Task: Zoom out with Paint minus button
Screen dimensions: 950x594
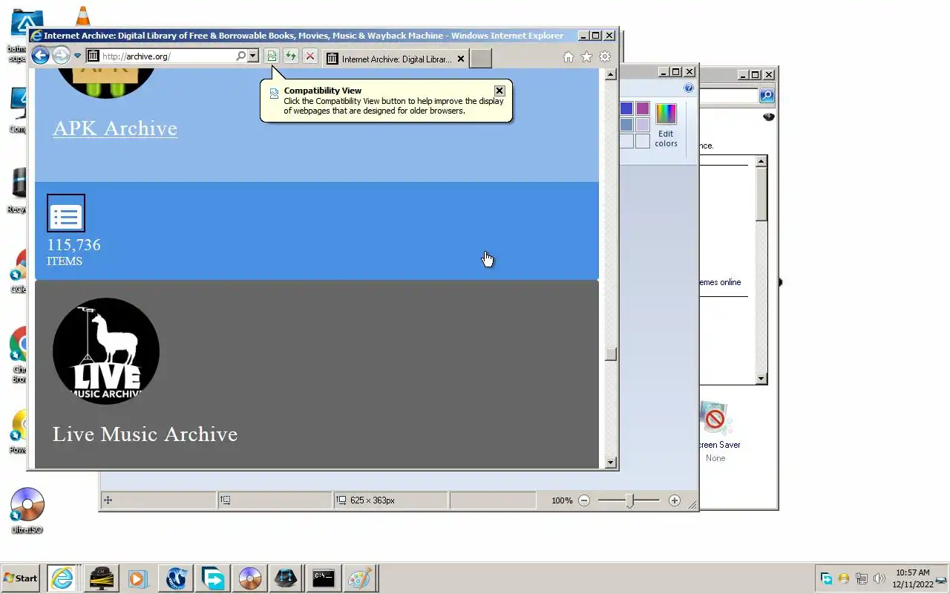Action: point(584,500)
